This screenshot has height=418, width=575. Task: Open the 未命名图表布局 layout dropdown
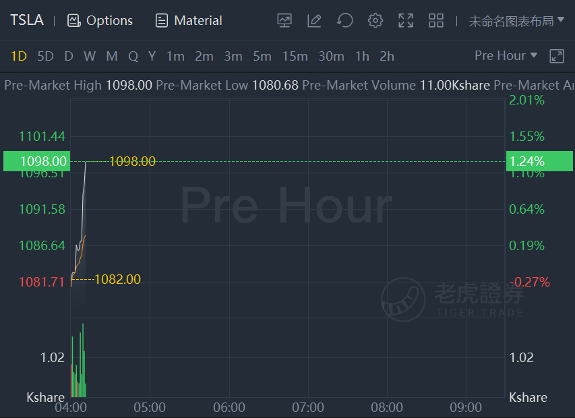point(516,21)
